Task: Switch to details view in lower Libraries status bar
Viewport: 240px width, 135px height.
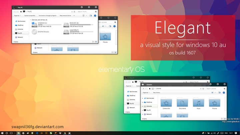Action: click(x=222, y=119)
